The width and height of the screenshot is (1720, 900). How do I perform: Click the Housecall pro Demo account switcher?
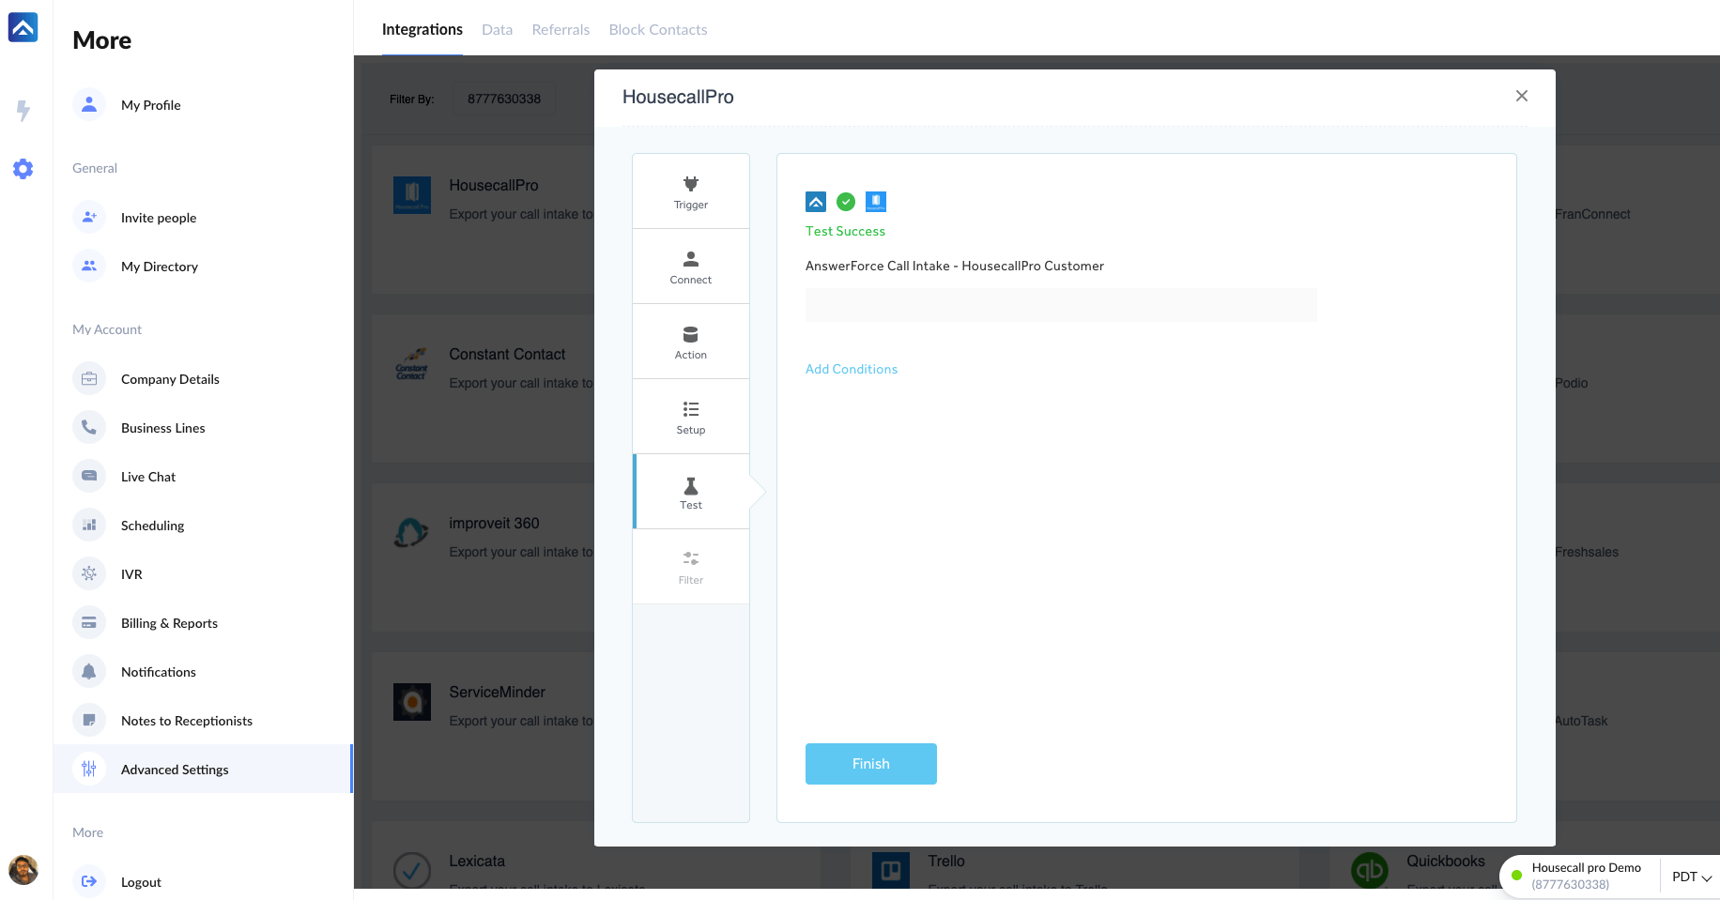coord(1586,876)
